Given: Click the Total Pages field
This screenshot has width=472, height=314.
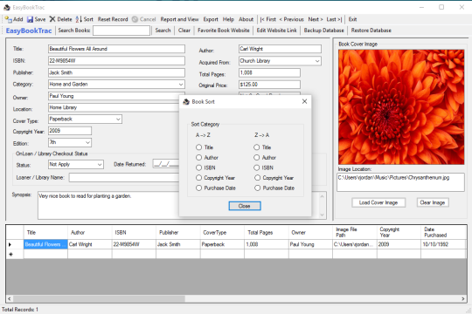Looking at the screenshot, I should pyautogui.click(x=269, y=72).
